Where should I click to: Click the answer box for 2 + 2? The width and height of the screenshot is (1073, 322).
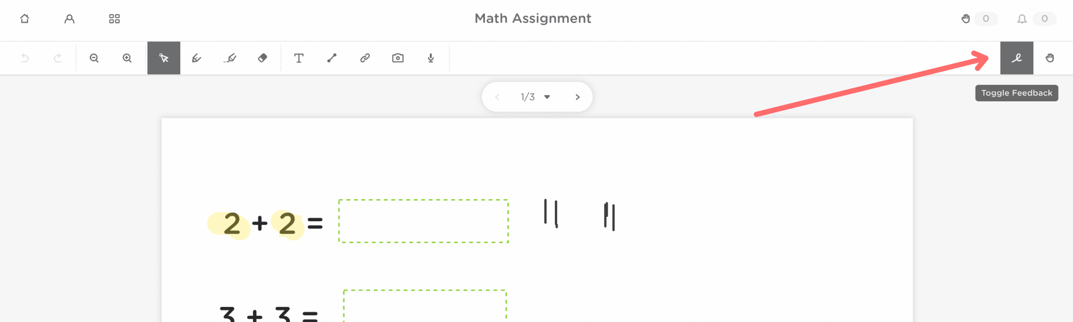423,221
